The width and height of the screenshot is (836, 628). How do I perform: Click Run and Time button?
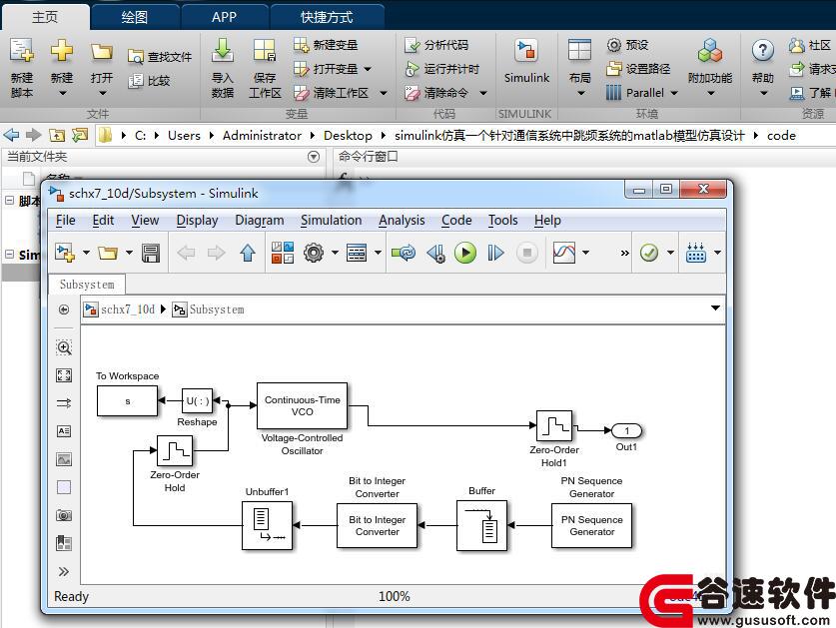pyautogui.click(x=441, y=69)
